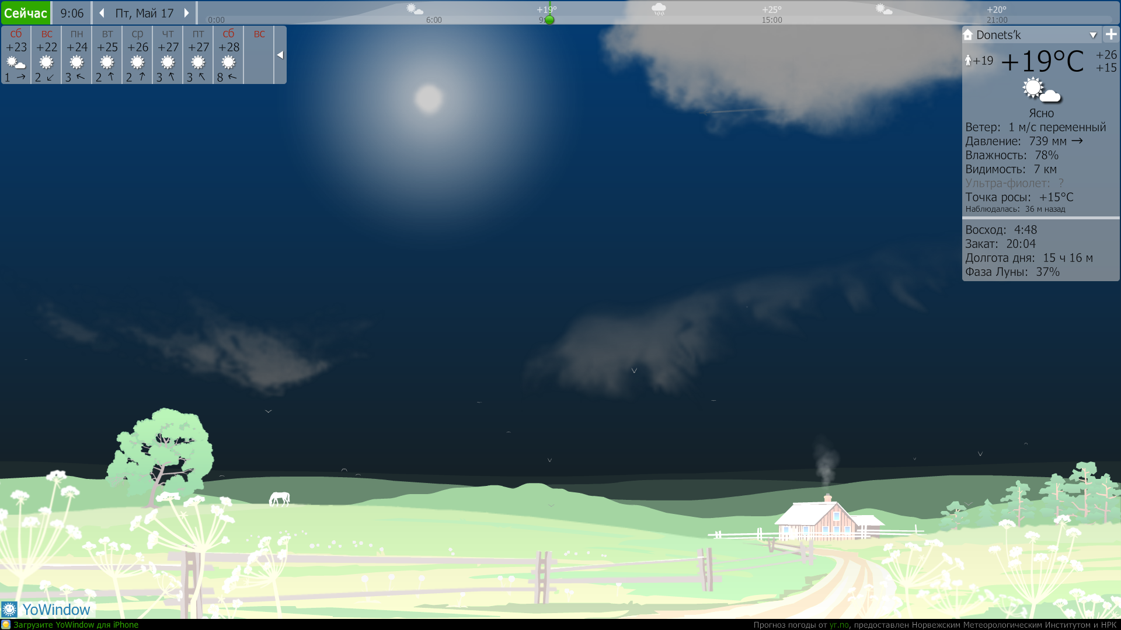Go to next day arrow
The image size is (1121, 630).
click(186, 13)
